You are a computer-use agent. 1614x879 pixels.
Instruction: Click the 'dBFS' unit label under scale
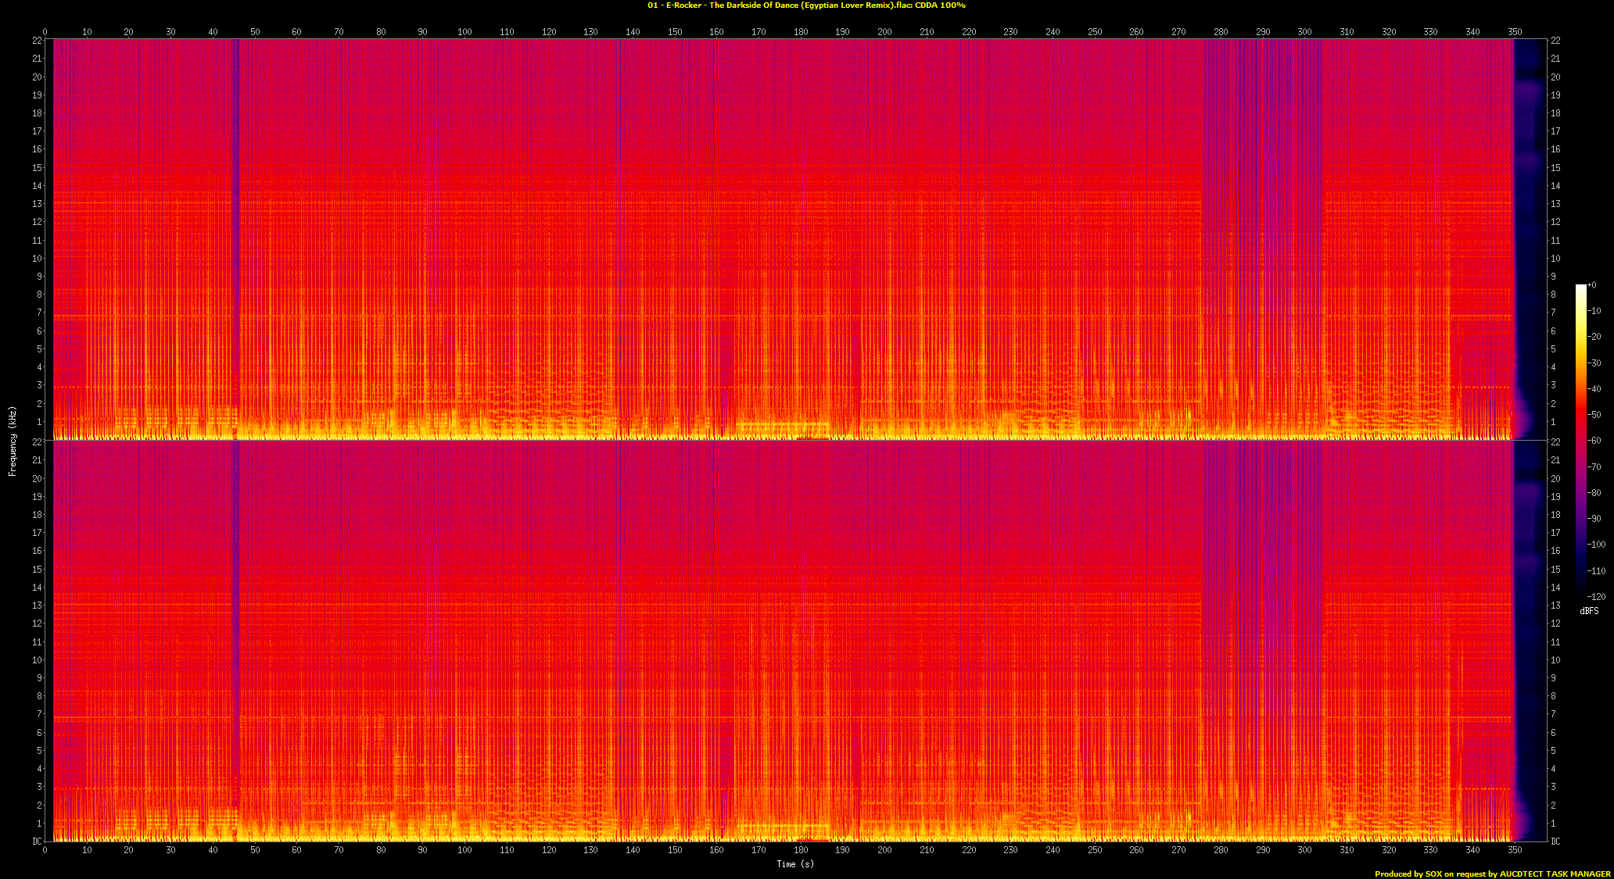pyautogui.click(x=1589, y=611)
